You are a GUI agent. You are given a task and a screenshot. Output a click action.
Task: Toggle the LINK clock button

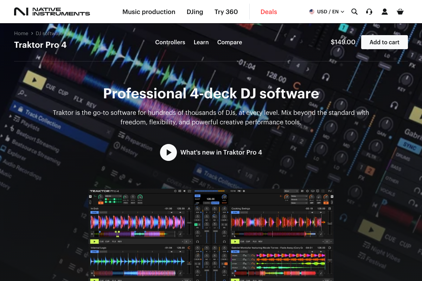197,203
